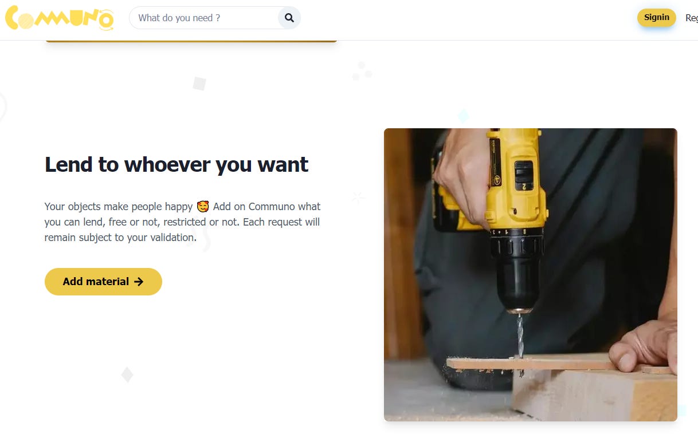
Task: Click the drill bit in the photo
Action: [520, 337]
